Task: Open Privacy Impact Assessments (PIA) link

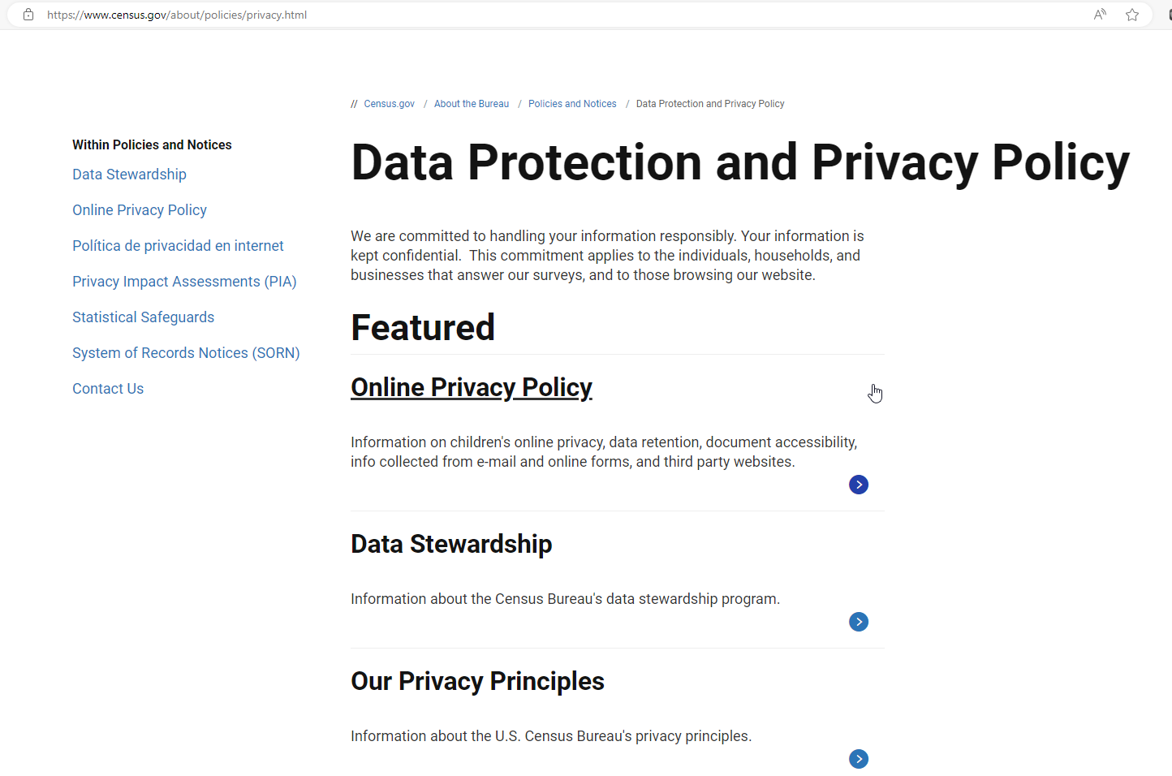Action: (184, 282)
